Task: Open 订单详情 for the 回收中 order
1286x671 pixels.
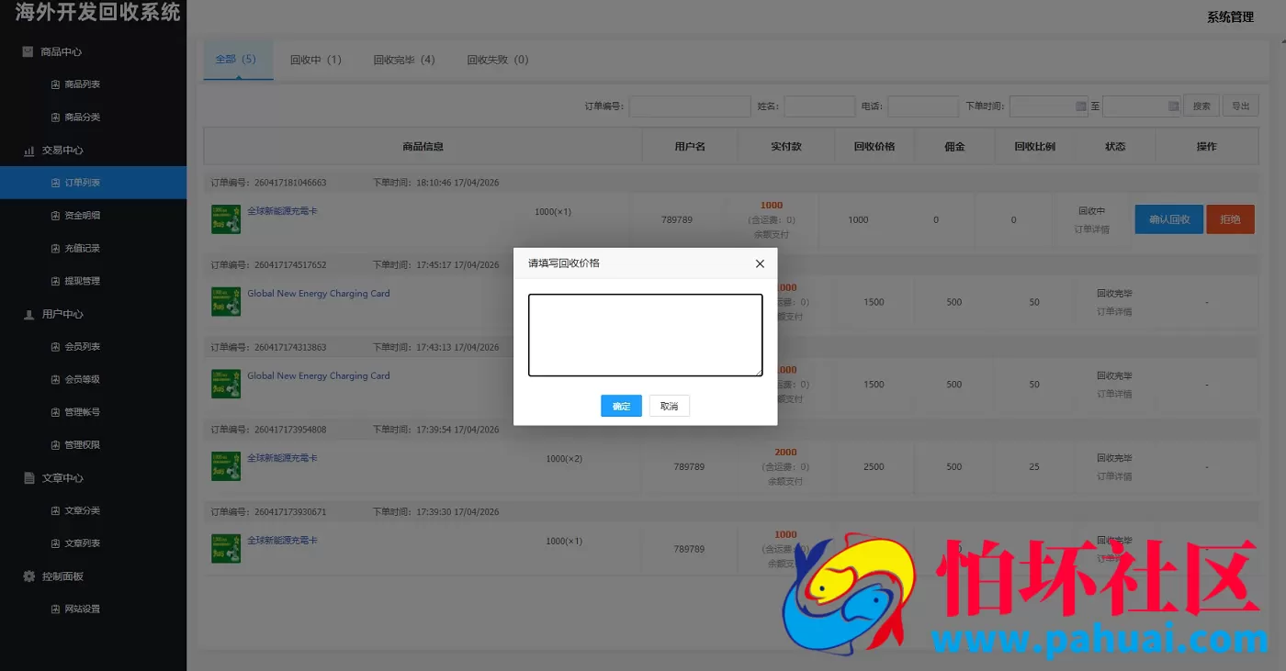Action: pyautogui.click(x=1092, y=229)
